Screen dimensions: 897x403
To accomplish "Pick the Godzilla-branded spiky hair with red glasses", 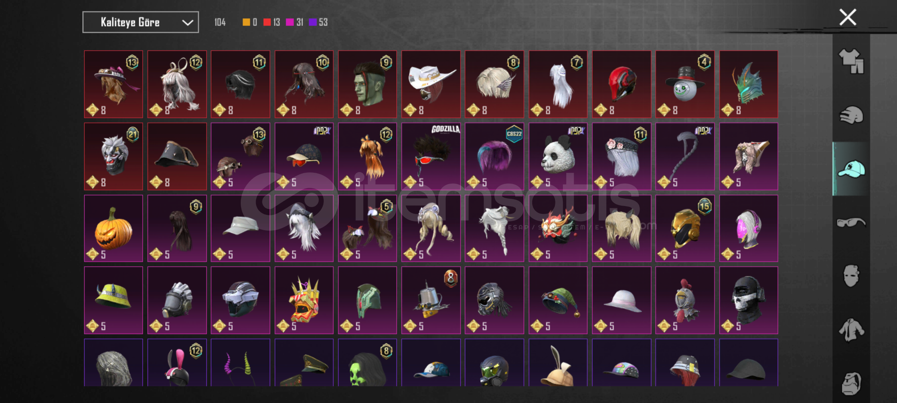I will (431, 156).
